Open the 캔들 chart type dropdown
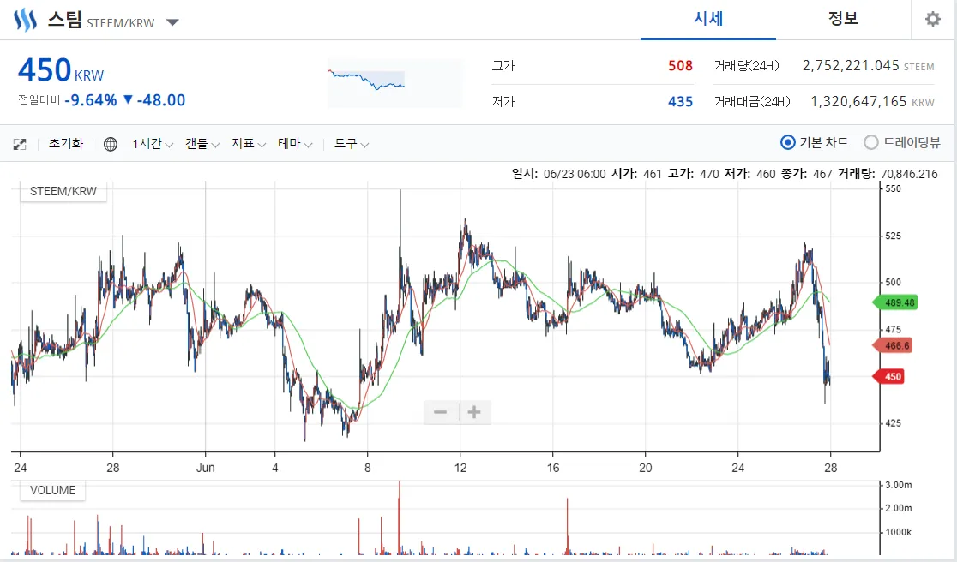The width and height of the screenshot is (957, 562). [202, 144]
